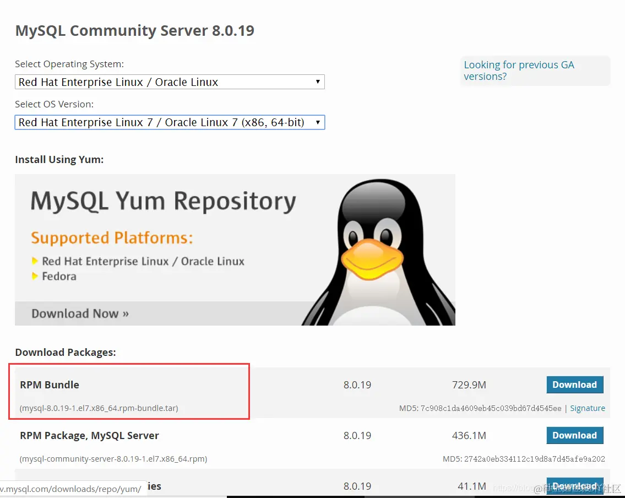Viewport: 625px width, 498px height.
Task: Click the RPM Package, MySQL Server title
Action: (89, 435)
